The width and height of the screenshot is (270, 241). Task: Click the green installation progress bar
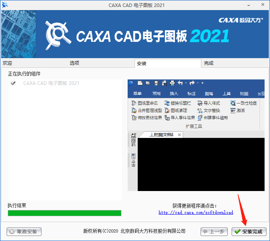click(64, 213)
